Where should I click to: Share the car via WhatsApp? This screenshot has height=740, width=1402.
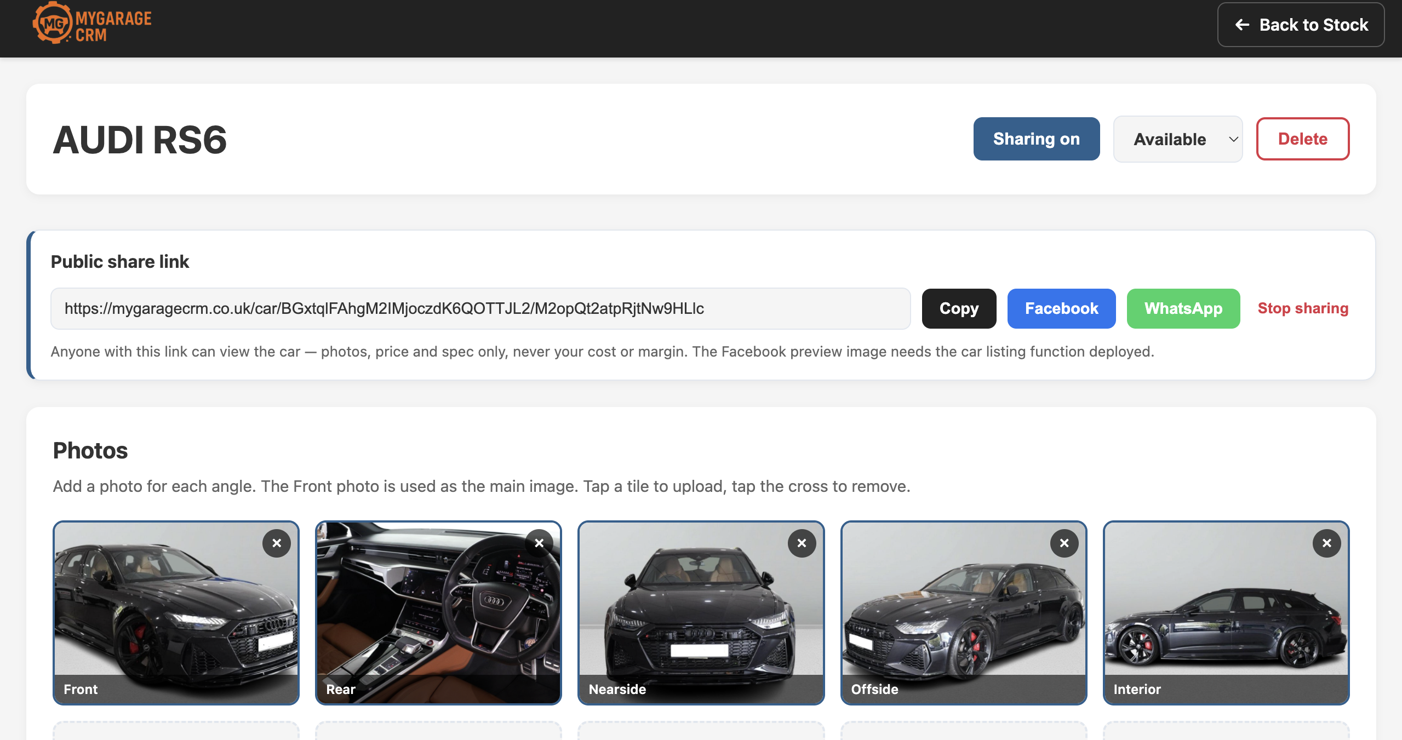click(x=1183, y=309)
